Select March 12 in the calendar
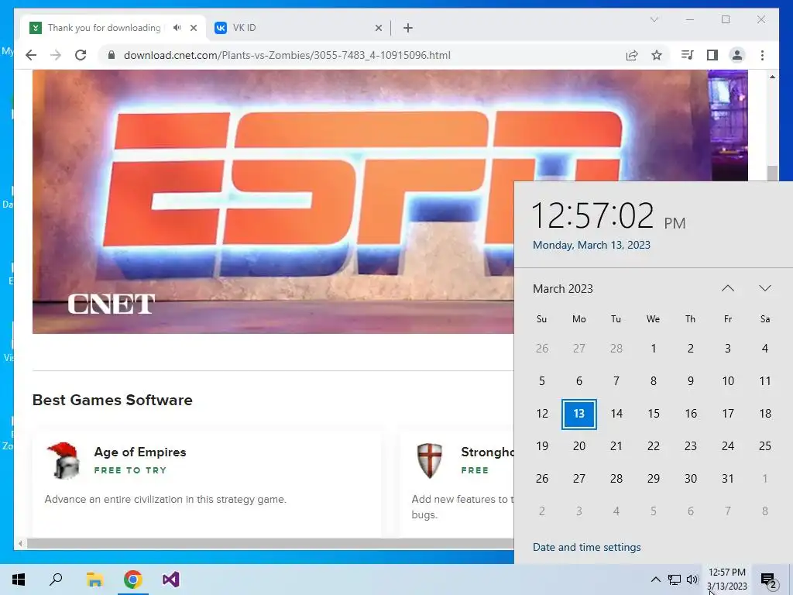 click(541, 414)
